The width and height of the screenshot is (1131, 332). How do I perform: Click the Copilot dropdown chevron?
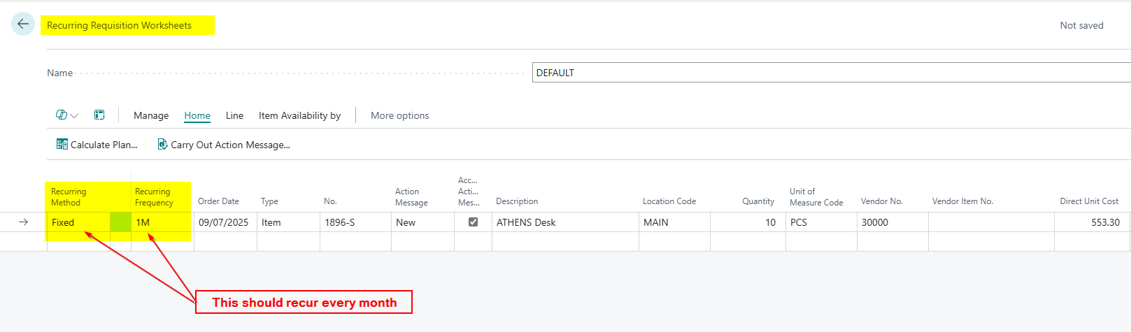tap(75, 116)
